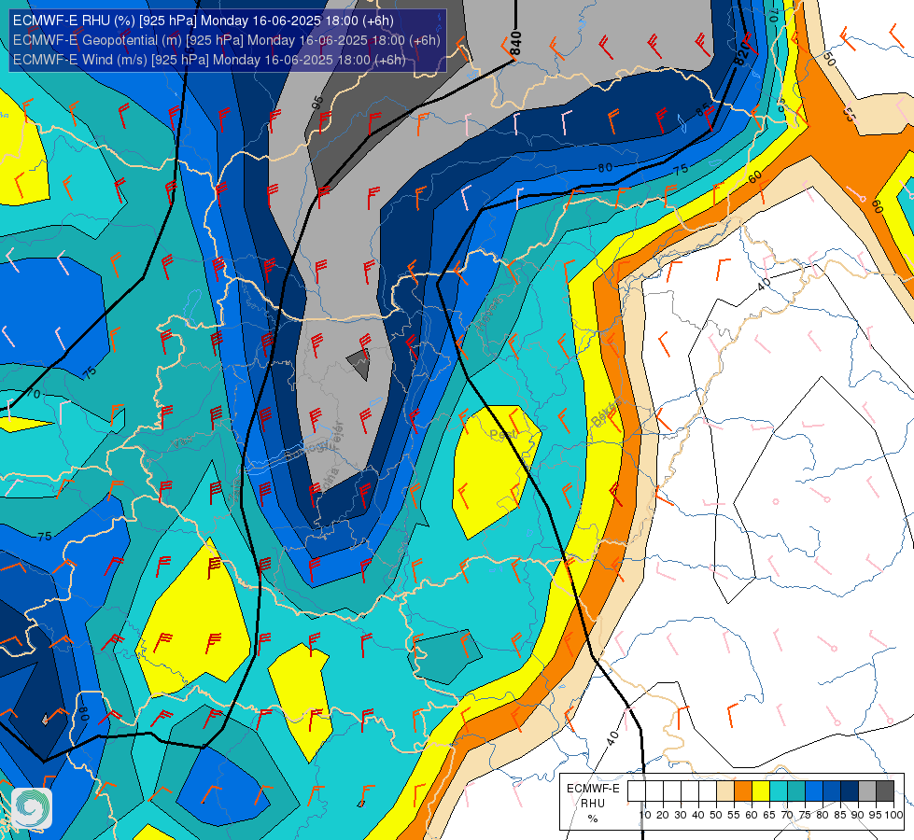Screen dimensions: 914x840
Task: Click legend scale value '65'
Action: click(x=769, y=815)
